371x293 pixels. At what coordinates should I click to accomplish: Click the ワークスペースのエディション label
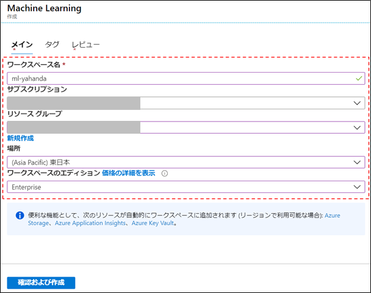(54, 173)
